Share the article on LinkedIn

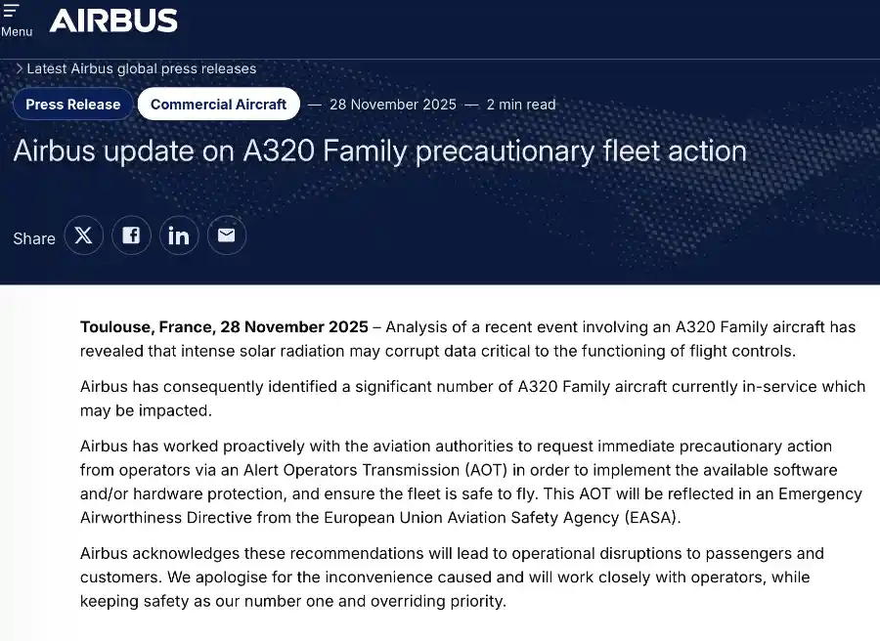(179, 235)
